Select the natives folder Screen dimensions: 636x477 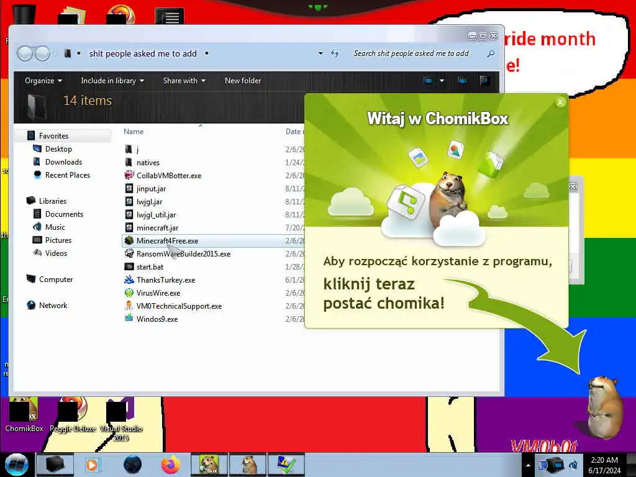pos(148,162)
